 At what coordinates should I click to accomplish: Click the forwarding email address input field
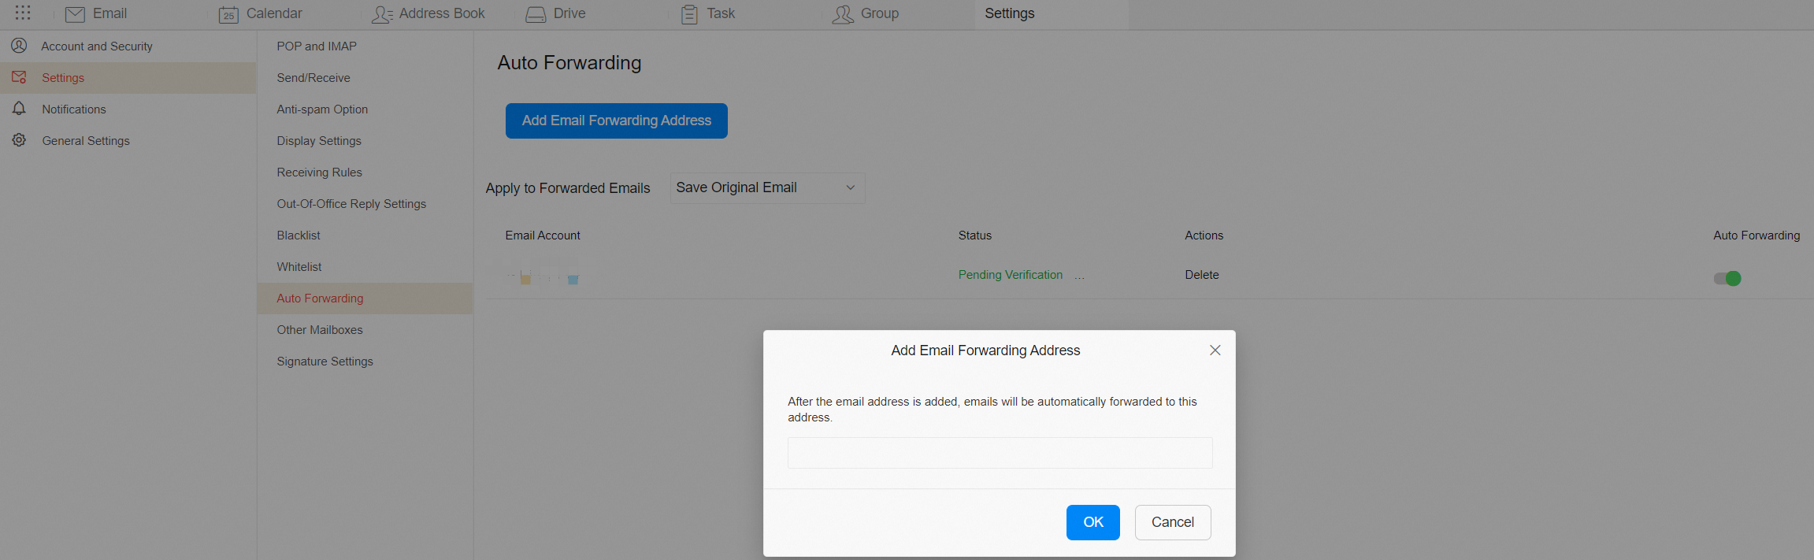click(x=1000, y=453)
